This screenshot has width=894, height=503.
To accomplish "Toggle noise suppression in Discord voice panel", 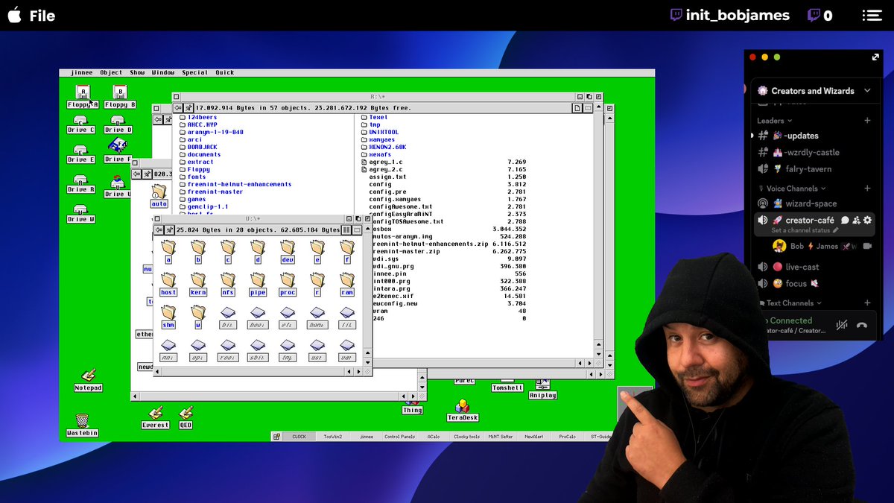I will [x=842, y=325].
